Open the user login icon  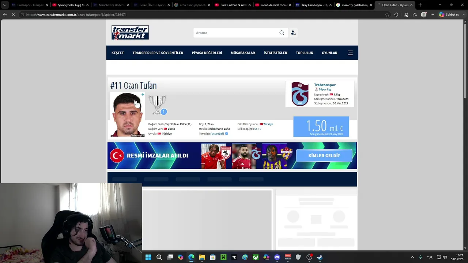click(x=293, y=33)
